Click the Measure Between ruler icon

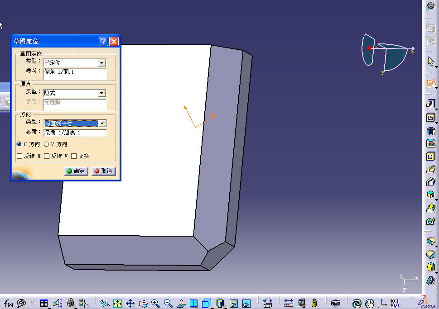pyautogui.click(x=289, y=303)
